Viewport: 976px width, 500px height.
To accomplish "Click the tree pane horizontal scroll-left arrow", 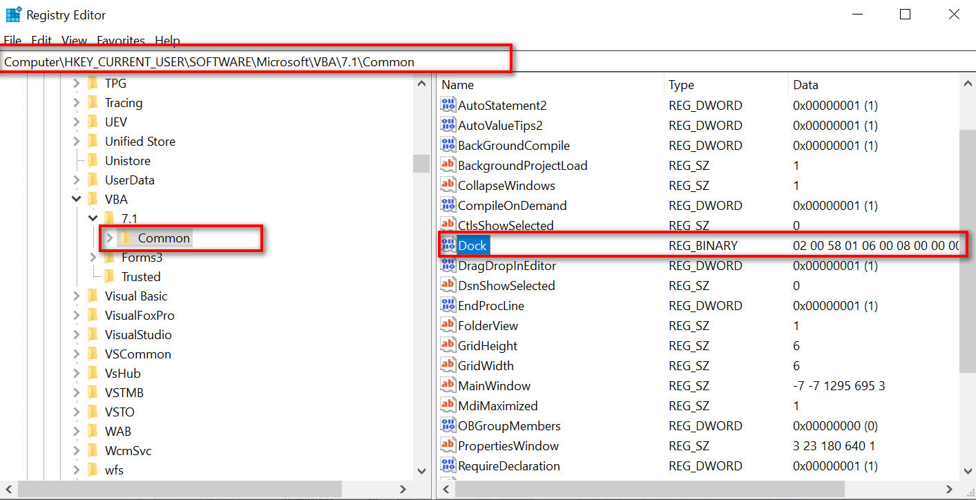I will pos(8,490).
